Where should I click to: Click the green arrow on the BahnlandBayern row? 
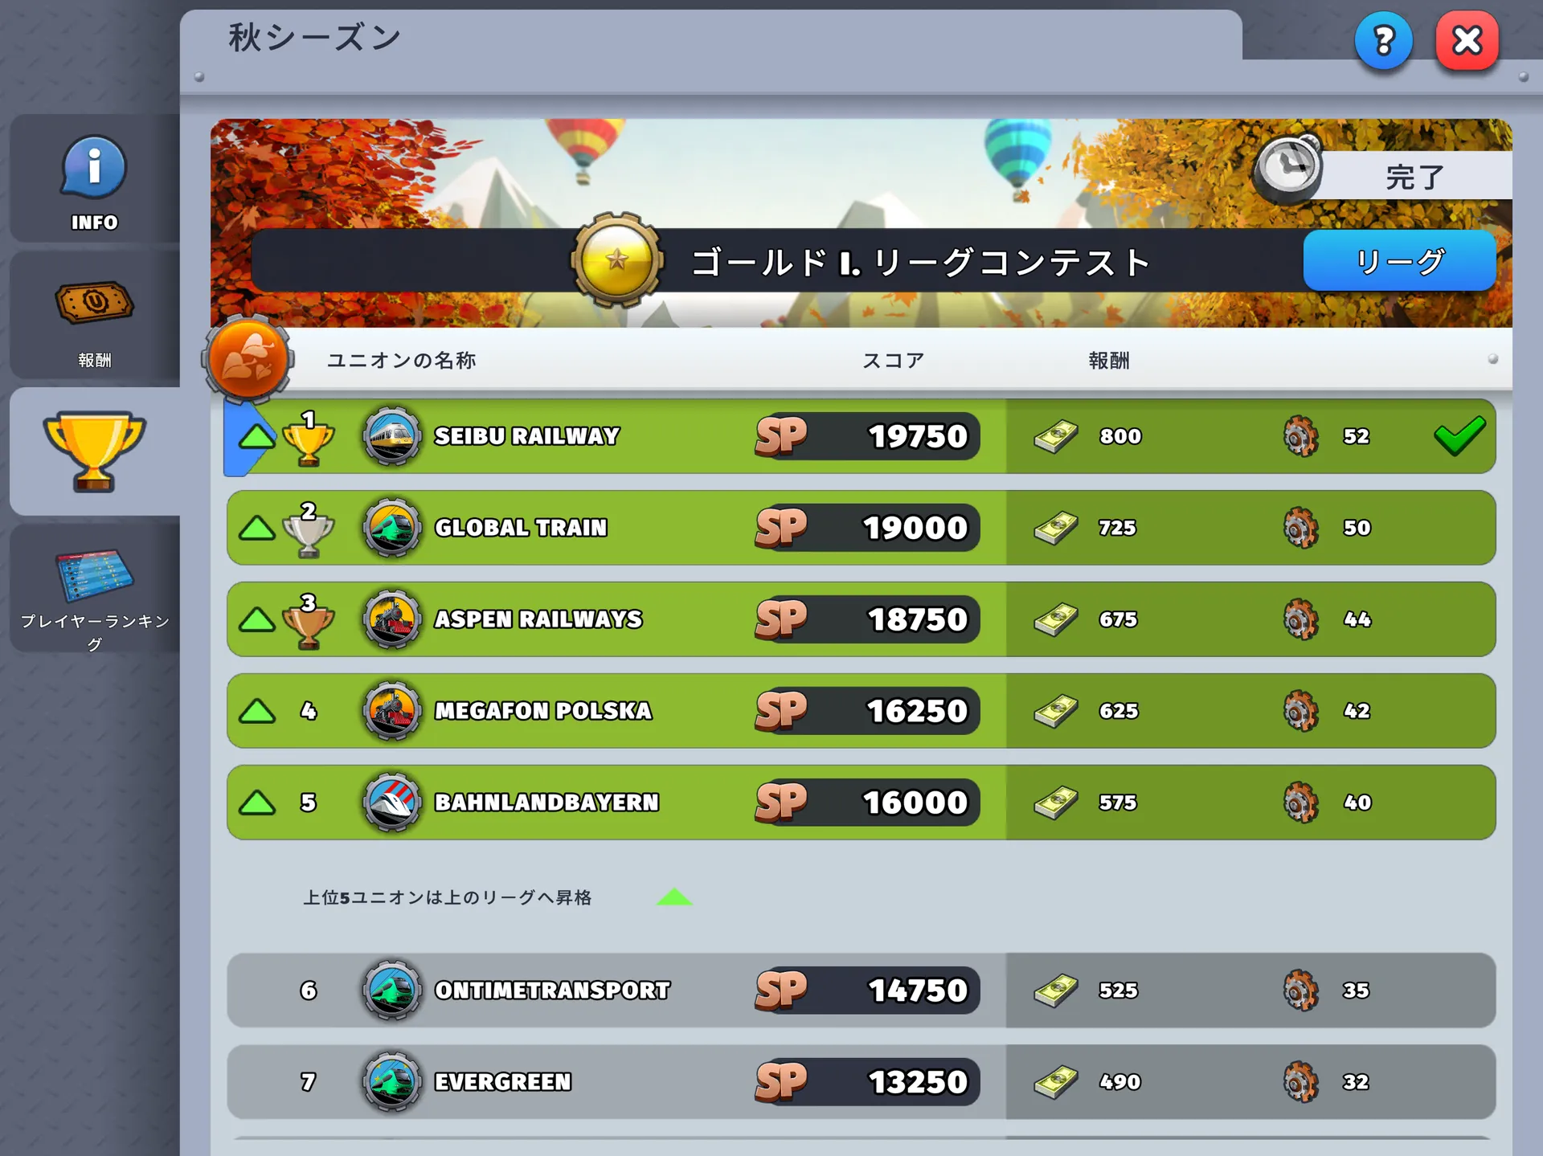point(257,803)
